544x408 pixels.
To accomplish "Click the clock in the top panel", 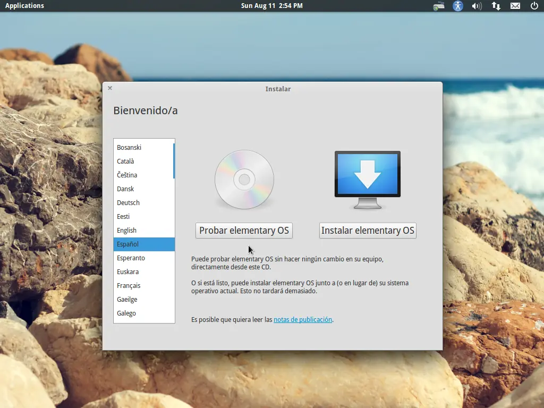I will click(271, 6).
